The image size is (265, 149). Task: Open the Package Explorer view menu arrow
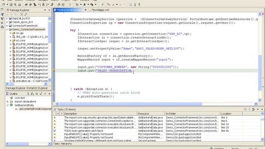45,10
